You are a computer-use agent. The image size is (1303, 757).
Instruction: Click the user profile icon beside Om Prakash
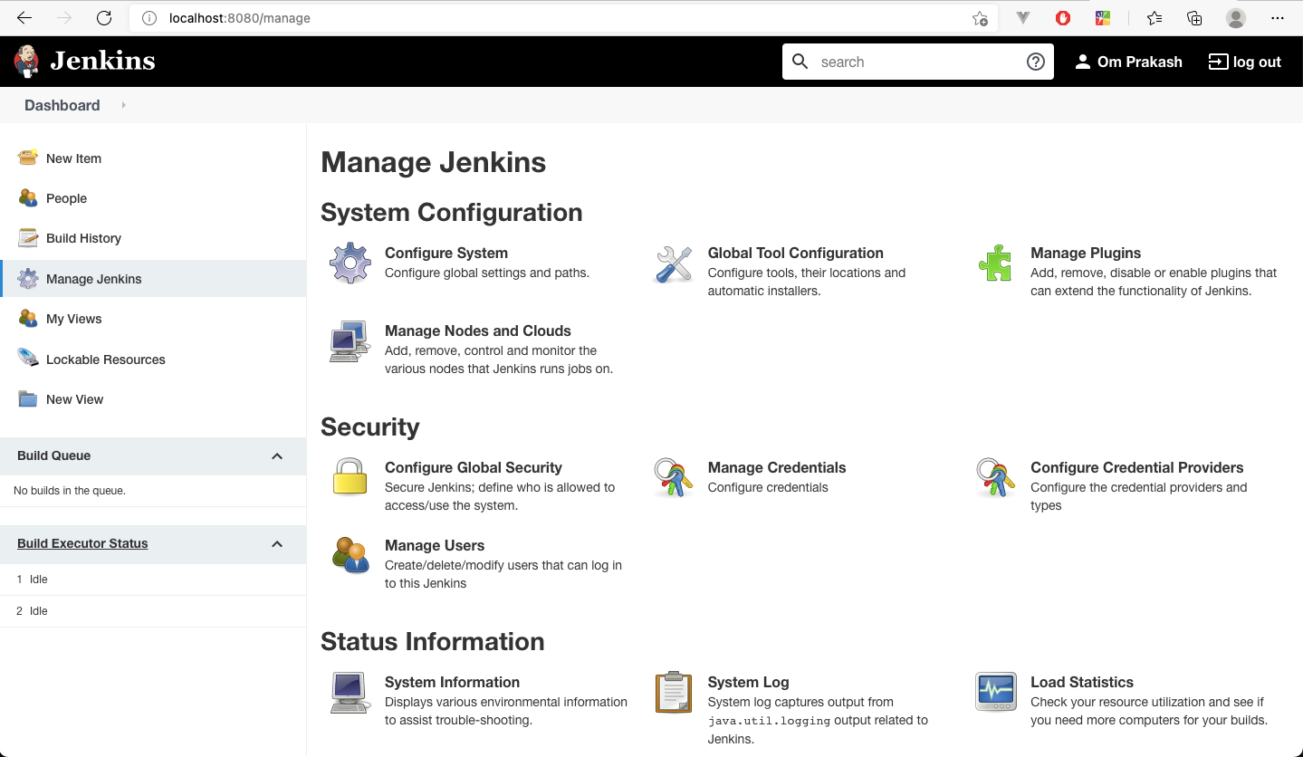tap(1082, 62)
